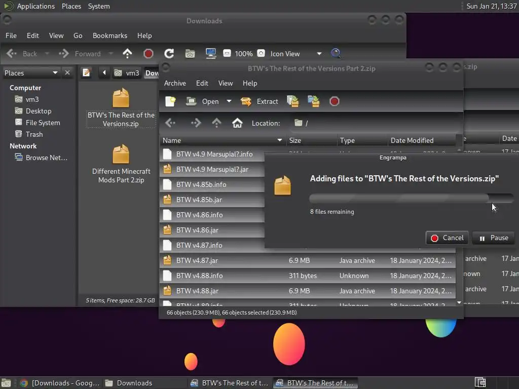Open the Places sidebar selector dropdown
The image size is (519, 389).
click(x=31, y=73)
